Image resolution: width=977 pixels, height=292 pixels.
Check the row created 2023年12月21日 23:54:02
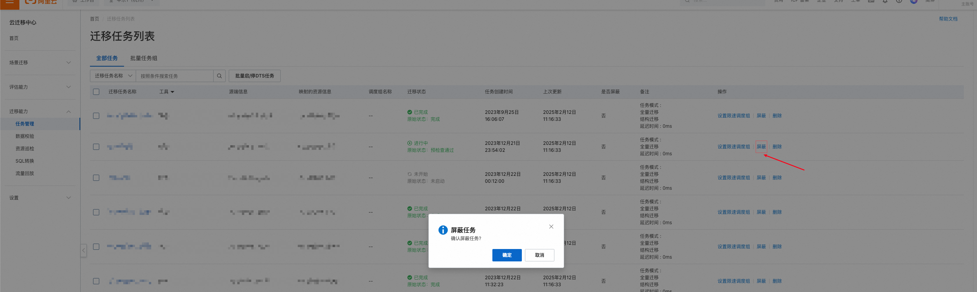point(96,147)
